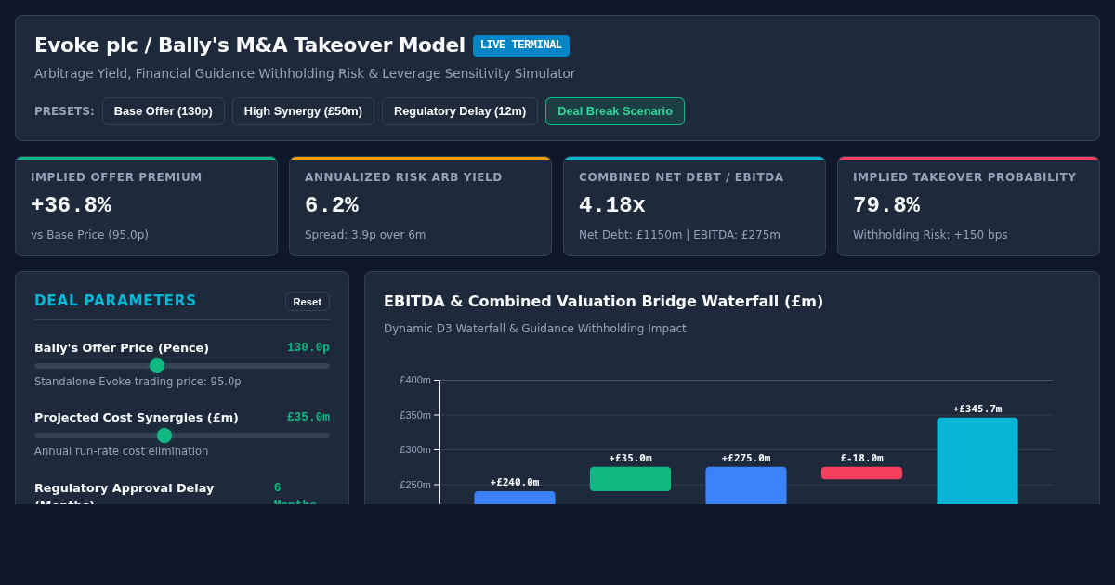Click 'Spread: 3.9p over 6m' text
This screenshot has height=585, width=1115.
pyautogui.click(x=365, y=235)
